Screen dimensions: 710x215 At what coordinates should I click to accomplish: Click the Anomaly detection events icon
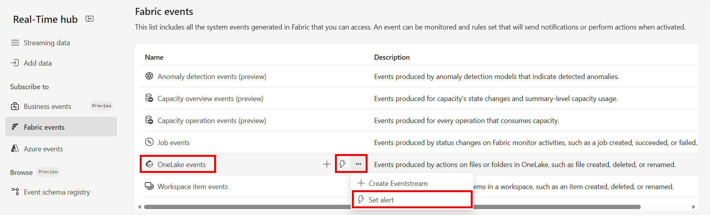click(x=150, y=76)
